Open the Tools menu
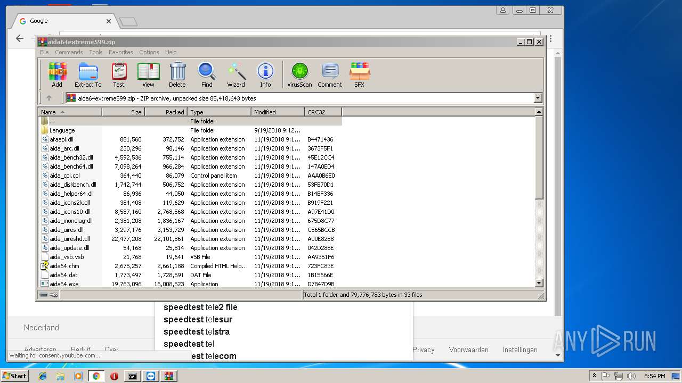 click(96, 52)
